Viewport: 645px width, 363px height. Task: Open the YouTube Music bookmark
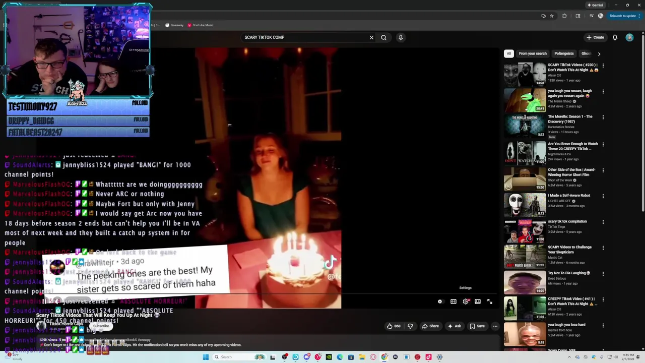[201, 25]
